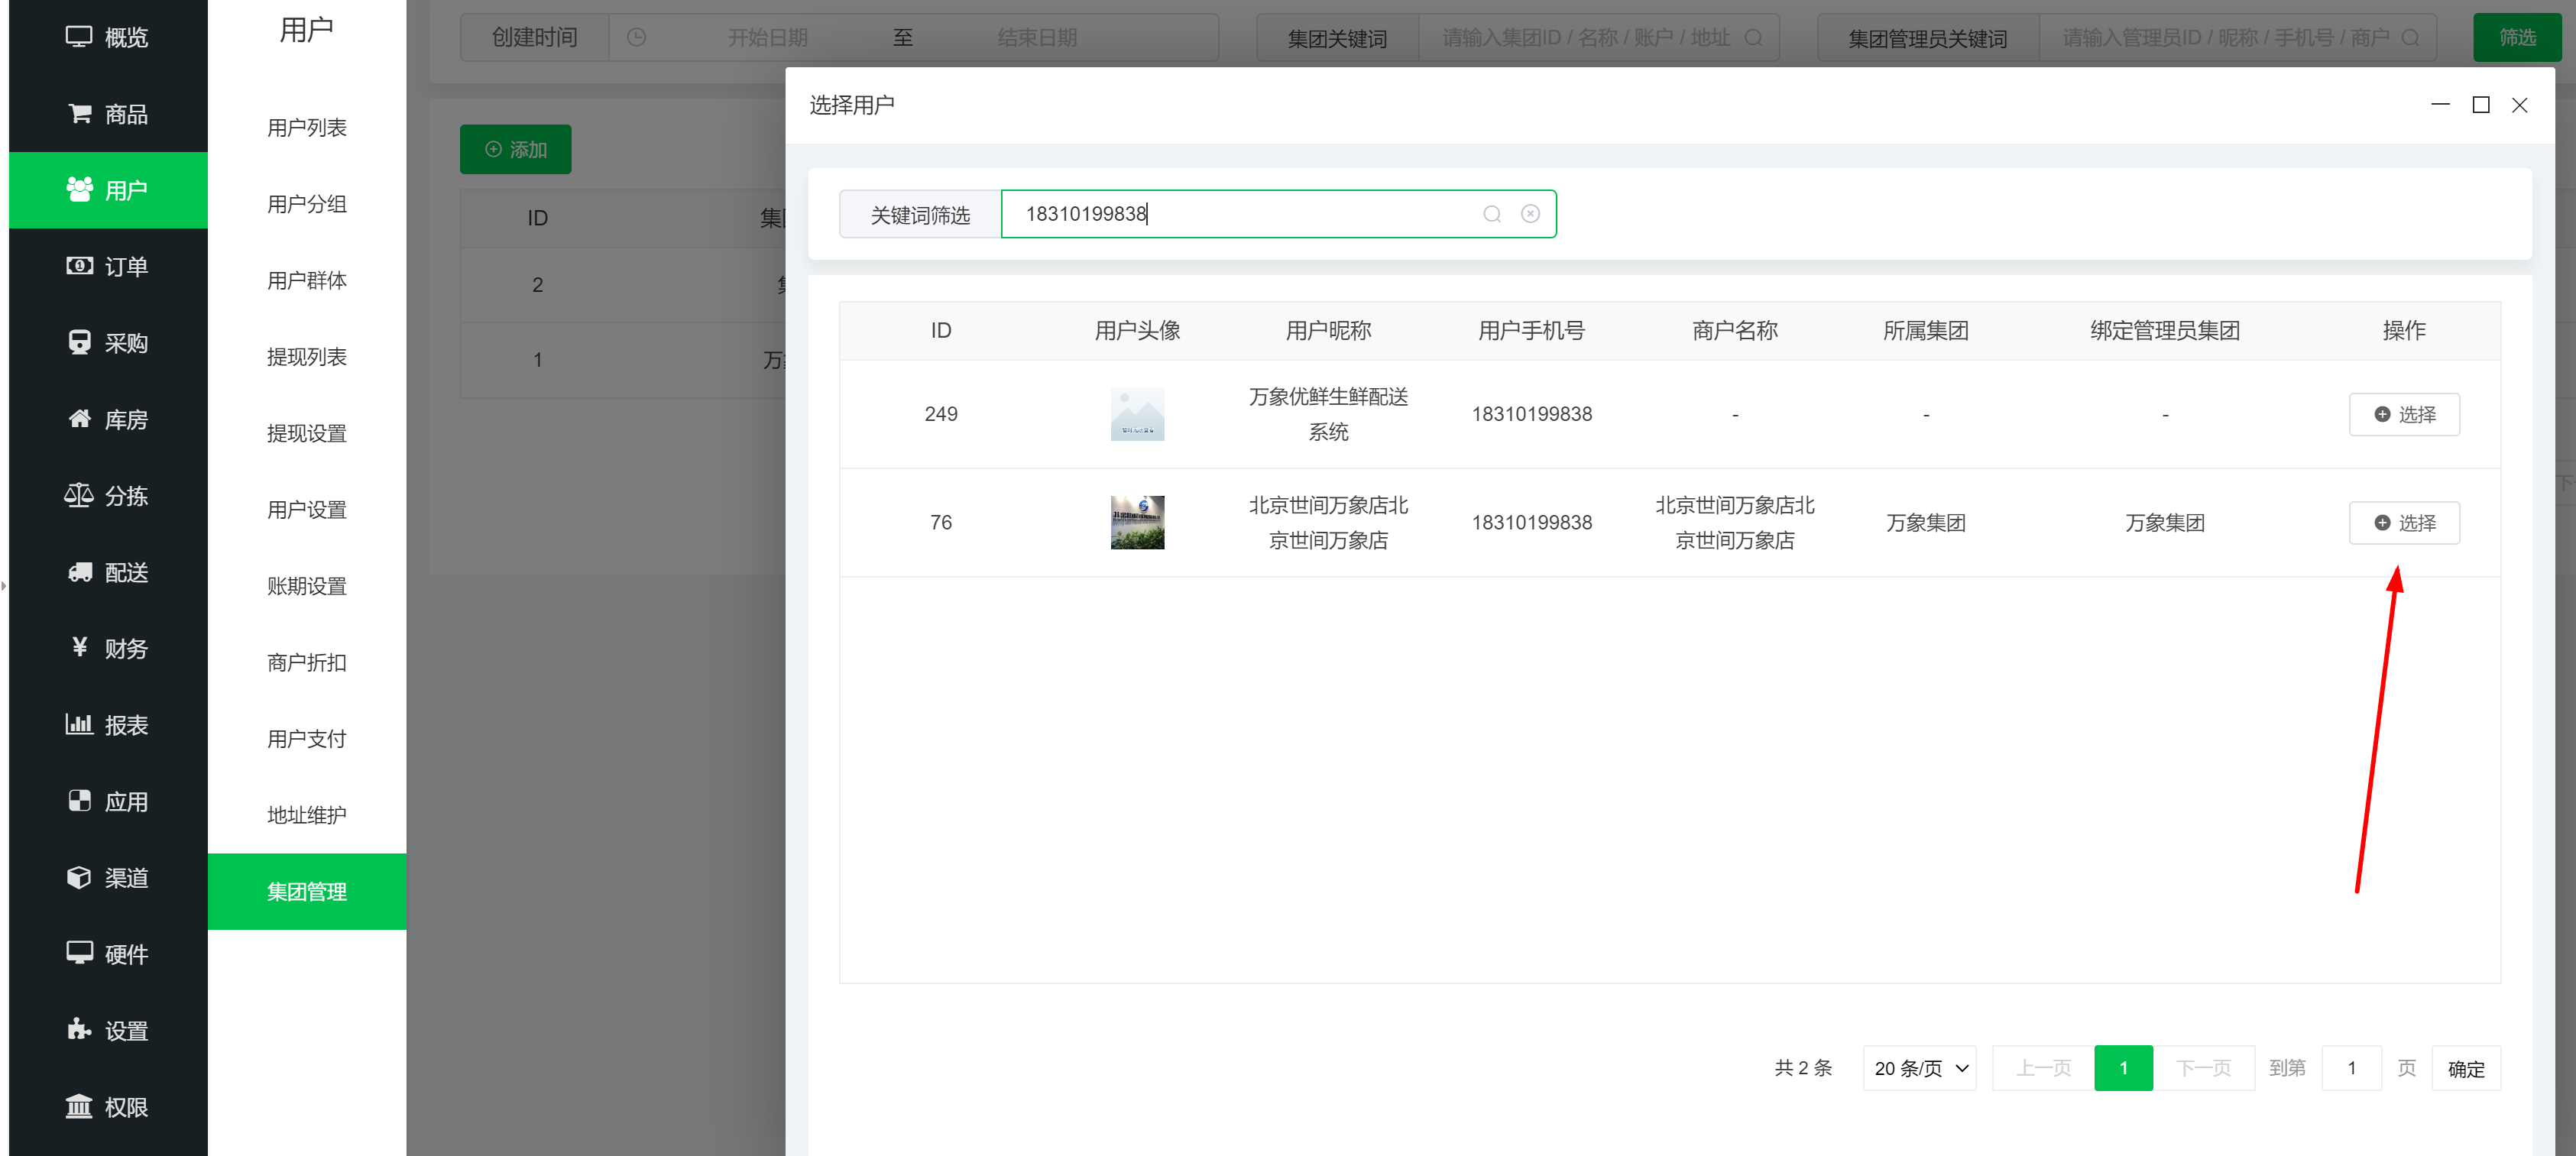Go to 上一页 previous page

pyautogui.click(x=2043, y=1069)
